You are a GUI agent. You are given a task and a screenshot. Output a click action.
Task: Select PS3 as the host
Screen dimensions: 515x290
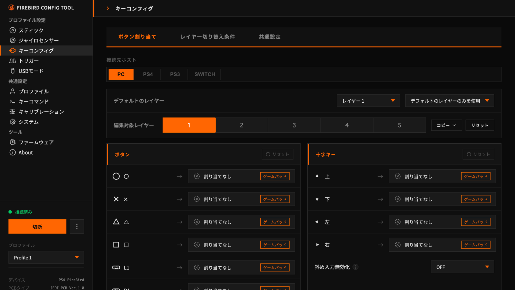tap(175, 74)
